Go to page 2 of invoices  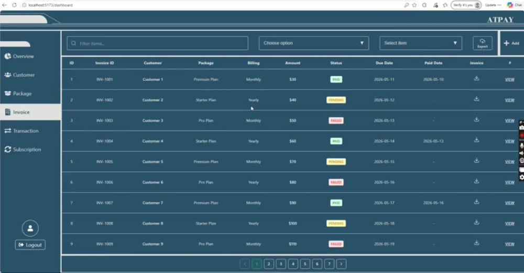click(x=269, y=264)
